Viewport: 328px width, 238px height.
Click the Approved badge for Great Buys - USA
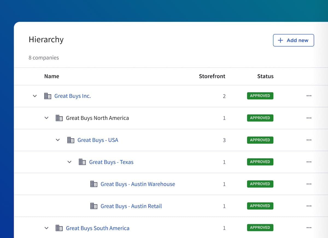(260, 140)
